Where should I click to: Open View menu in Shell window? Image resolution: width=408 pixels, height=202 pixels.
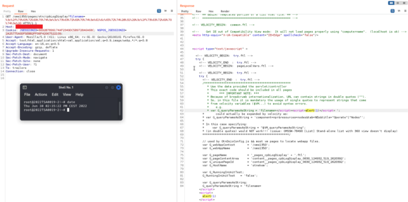pyautogui.click(x=67, y=95)
